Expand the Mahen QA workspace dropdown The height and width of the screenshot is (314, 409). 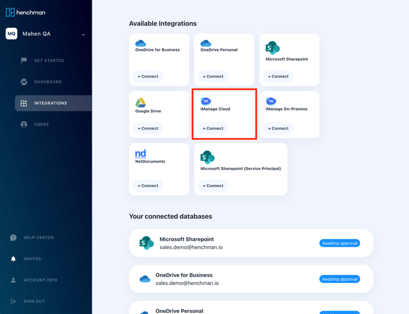coord(83,34)
